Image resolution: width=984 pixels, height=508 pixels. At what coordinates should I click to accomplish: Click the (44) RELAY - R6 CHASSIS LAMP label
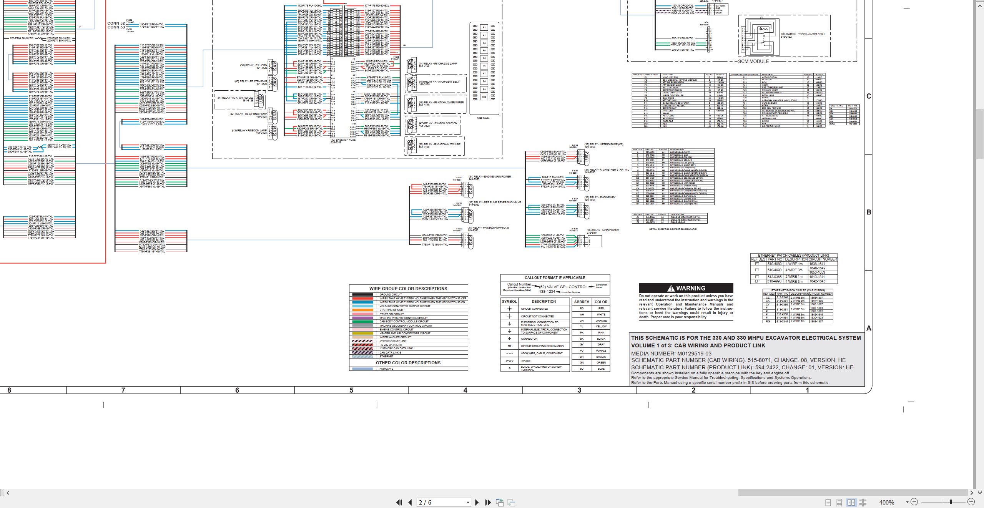click(437, 63)
